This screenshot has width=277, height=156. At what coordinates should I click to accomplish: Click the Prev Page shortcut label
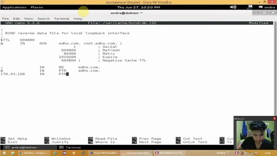(150, 139)
